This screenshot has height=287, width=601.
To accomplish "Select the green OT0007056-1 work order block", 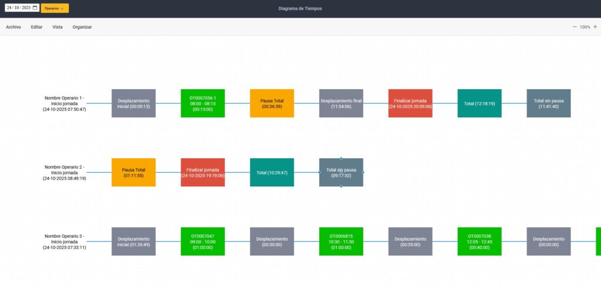I will [x=202, y=103].
